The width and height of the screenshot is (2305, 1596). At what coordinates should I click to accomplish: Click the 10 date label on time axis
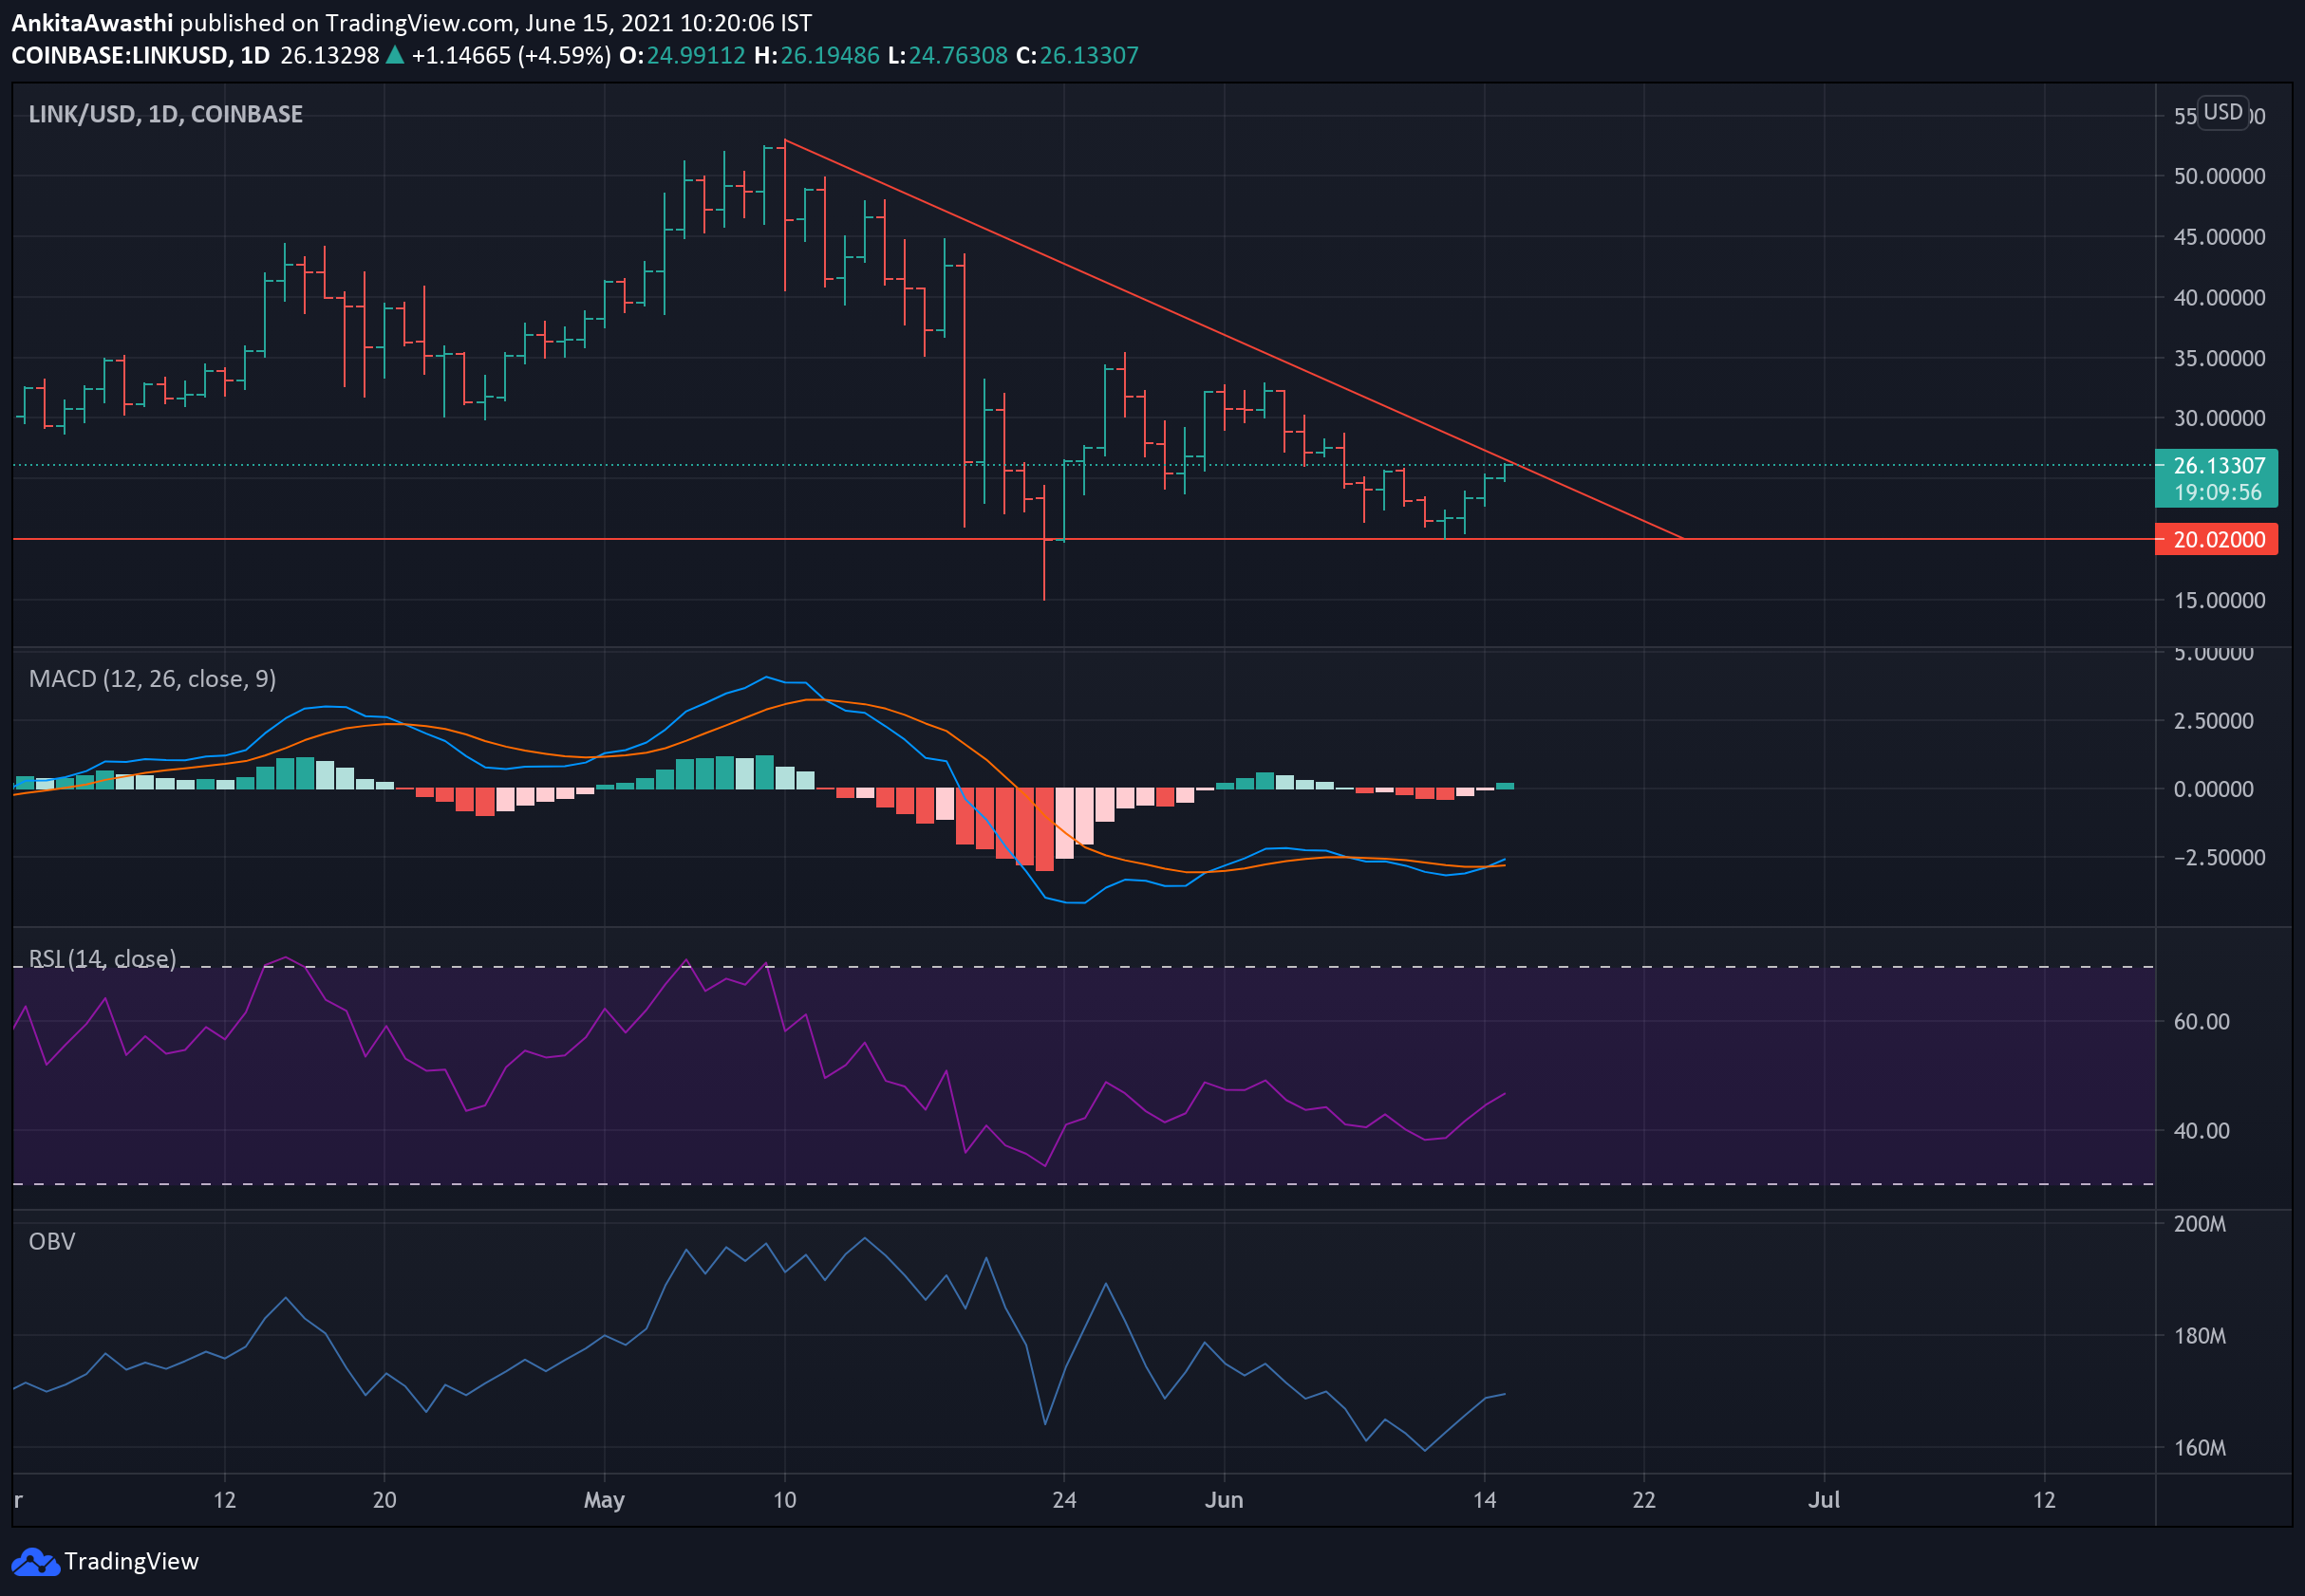pos(784,1500)
